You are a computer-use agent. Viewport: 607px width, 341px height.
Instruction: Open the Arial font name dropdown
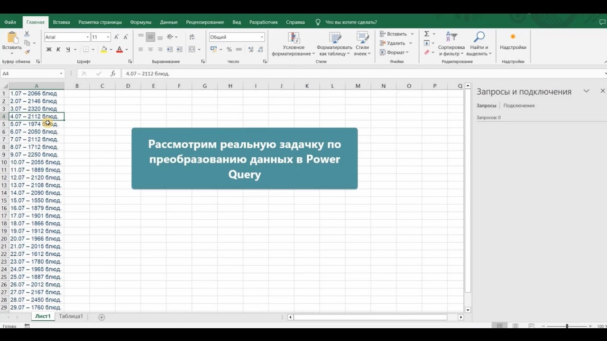pos(87,37)
